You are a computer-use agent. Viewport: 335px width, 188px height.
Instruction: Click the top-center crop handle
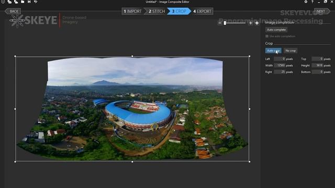(x=132, y=56)
